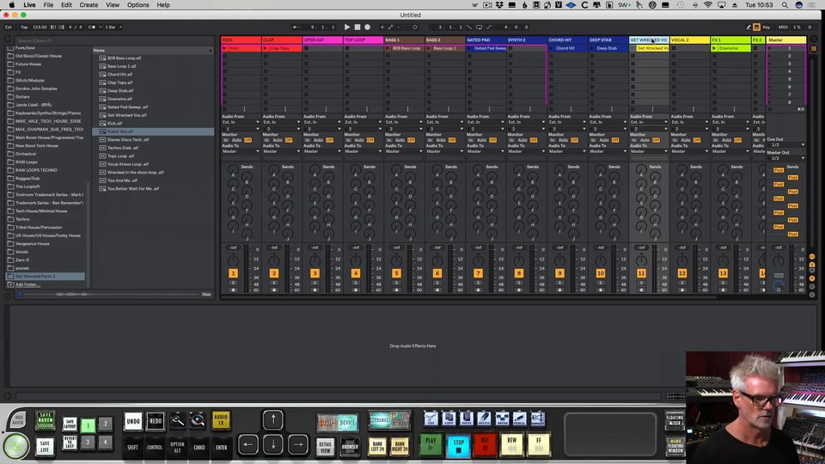Set KICK track monitor to In
The image size is (825, 464).
click(226, 140)
